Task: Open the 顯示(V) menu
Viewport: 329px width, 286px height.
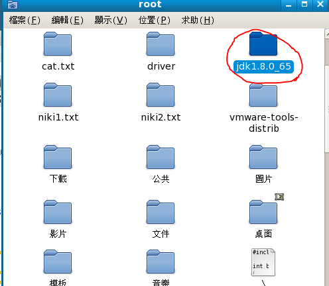Action: pos(111,21)
